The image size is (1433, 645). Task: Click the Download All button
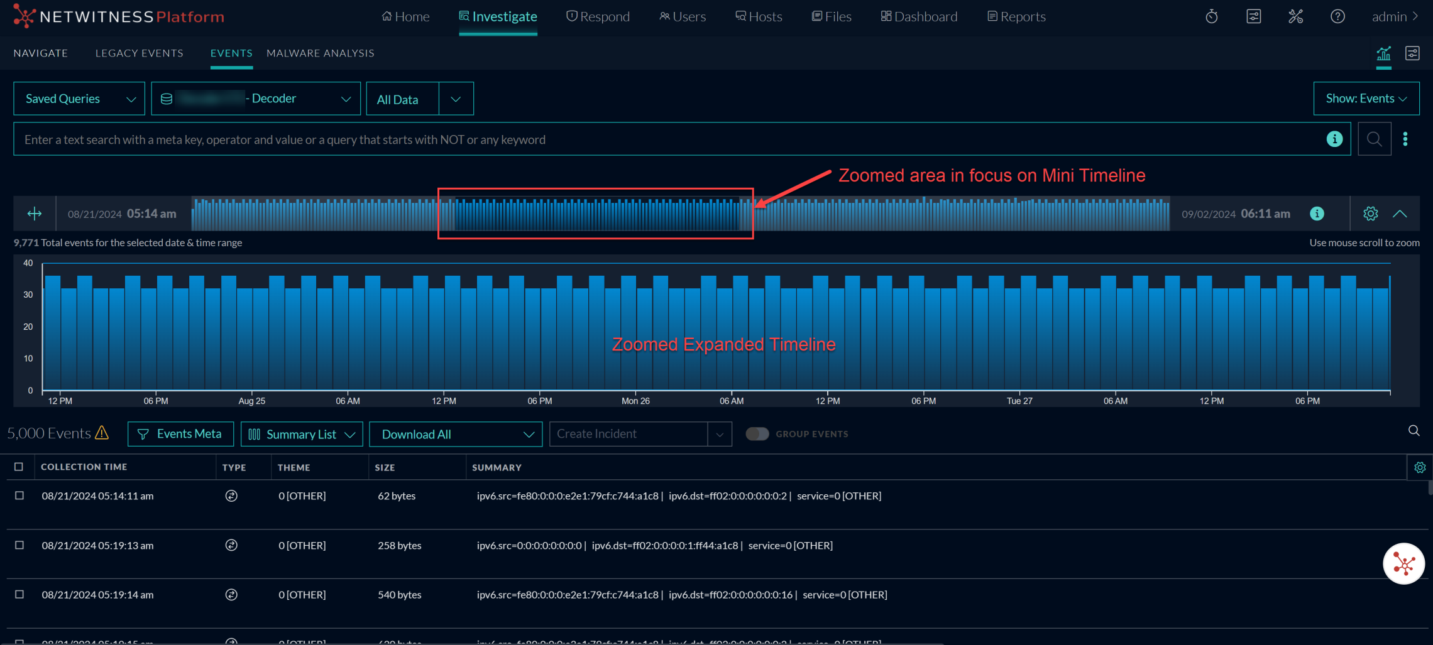(417, 434)
